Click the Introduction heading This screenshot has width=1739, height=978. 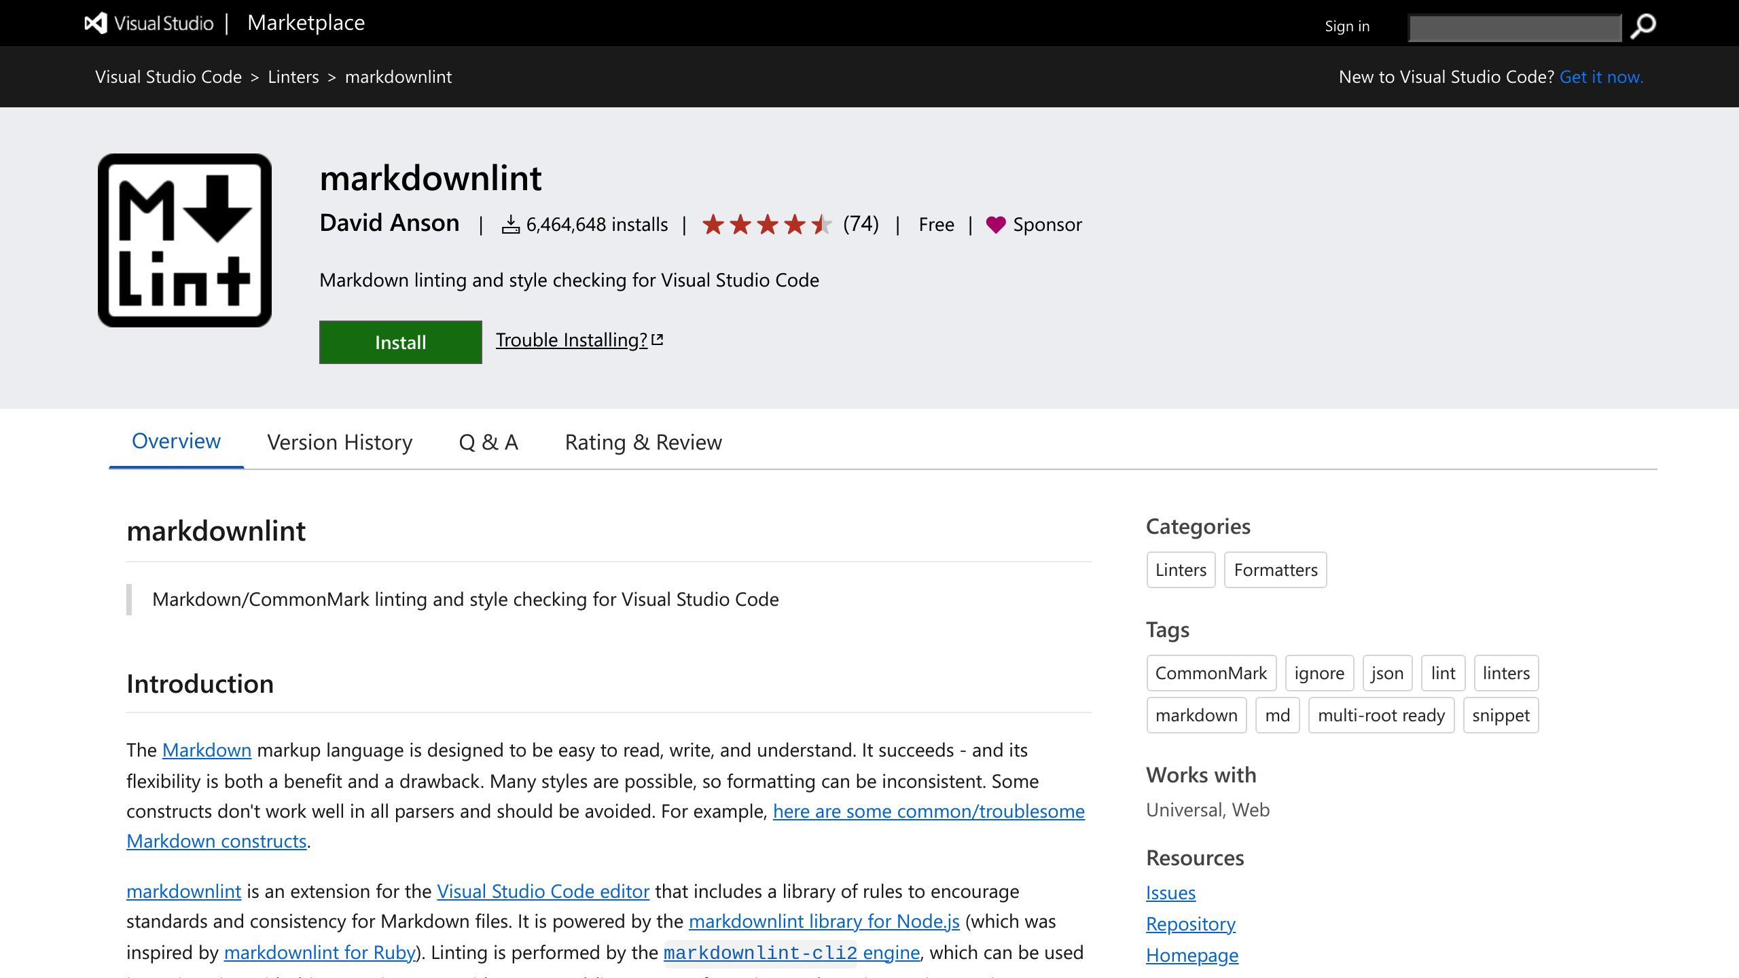200,683
